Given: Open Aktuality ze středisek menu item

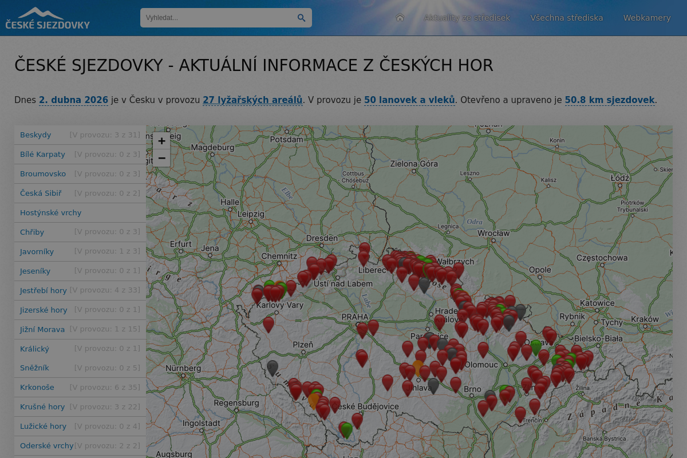Looking at the screenshot, I should (467, 18).
